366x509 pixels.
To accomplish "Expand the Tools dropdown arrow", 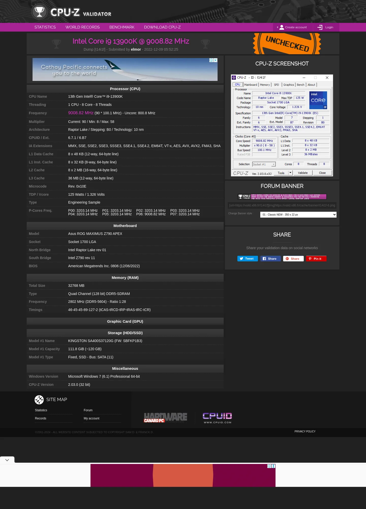I will [x=290, y=173].
